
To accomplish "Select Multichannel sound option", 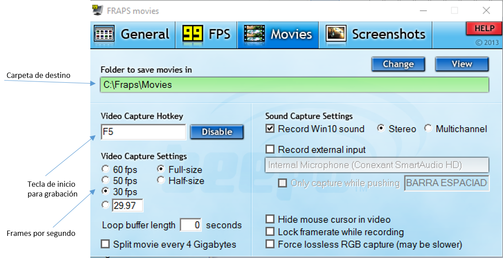I will tap(428, 129).
